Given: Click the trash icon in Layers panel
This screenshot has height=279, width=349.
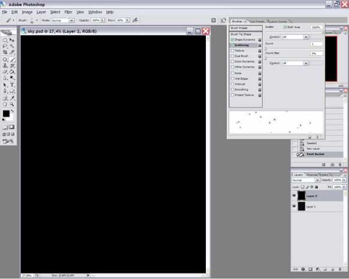Looking at the screenshot, I should tap(343, 269).
